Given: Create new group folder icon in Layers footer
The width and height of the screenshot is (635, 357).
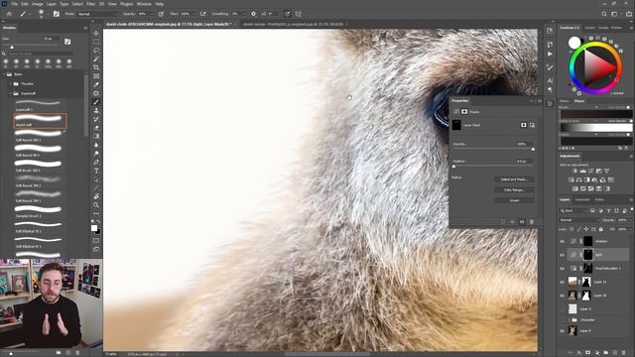Looking at the screenshot, I should point(606,353).
